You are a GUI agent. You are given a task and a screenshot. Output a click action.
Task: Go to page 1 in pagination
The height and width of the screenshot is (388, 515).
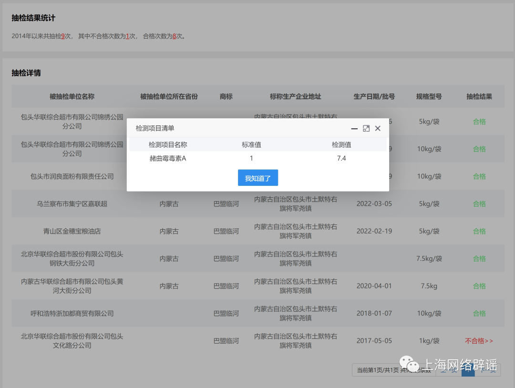468,370
